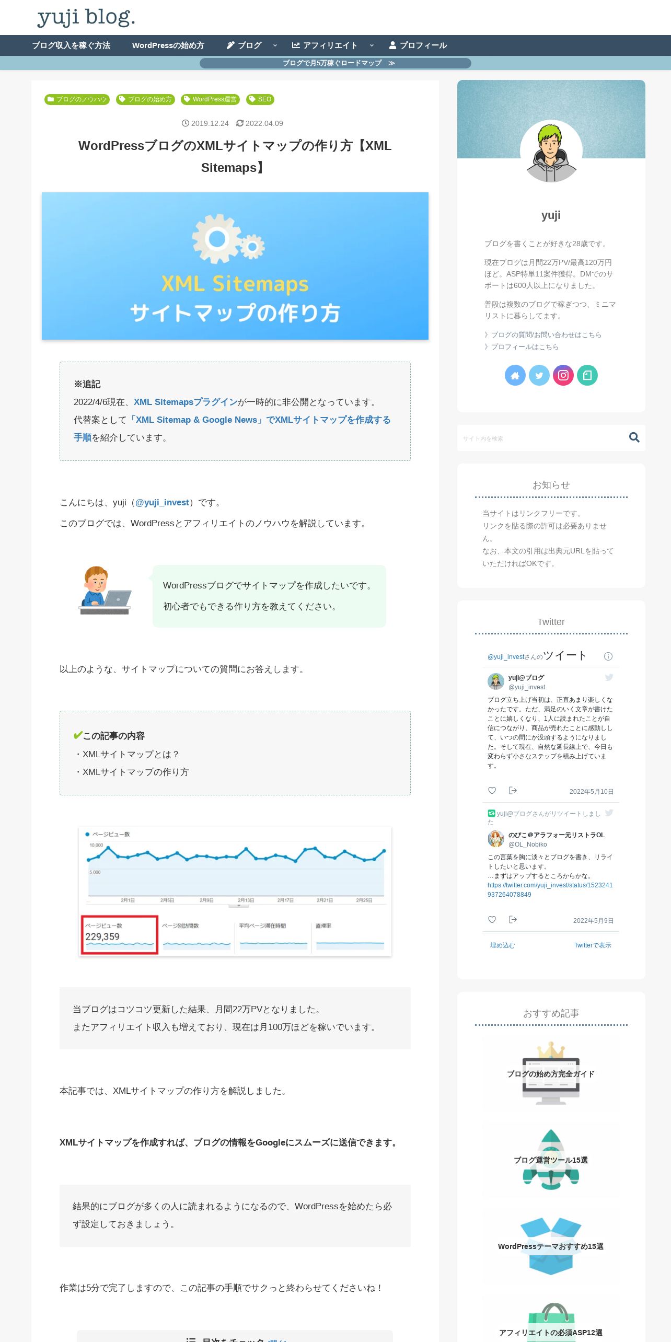
Task: Click the search magnifier icon
Action: point(634,437)
